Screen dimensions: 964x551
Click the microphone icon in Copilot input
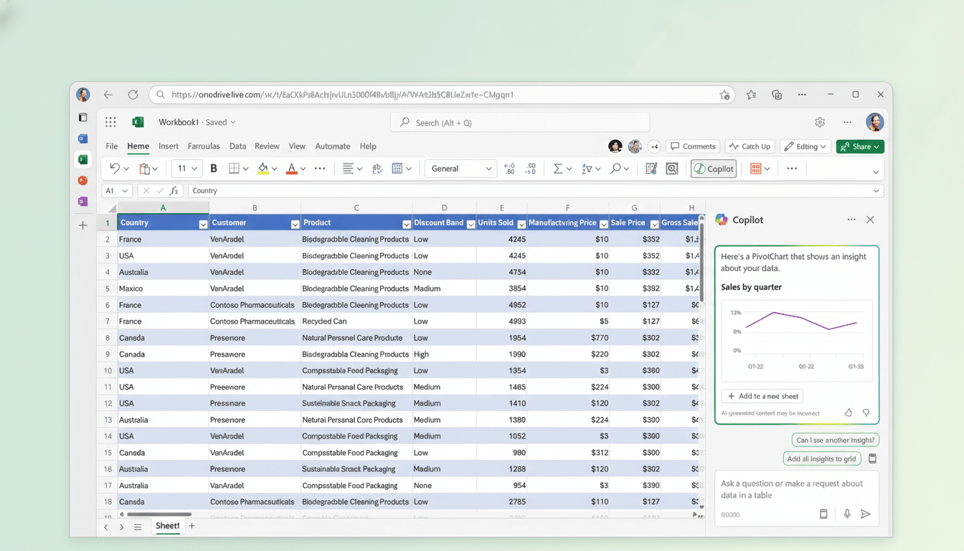[845, 514]
